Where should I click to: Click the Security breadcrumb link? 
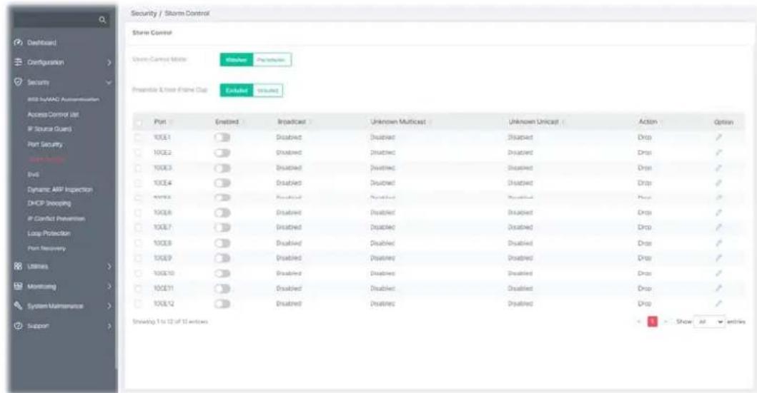pyautogui.click(x=144, y=14)
